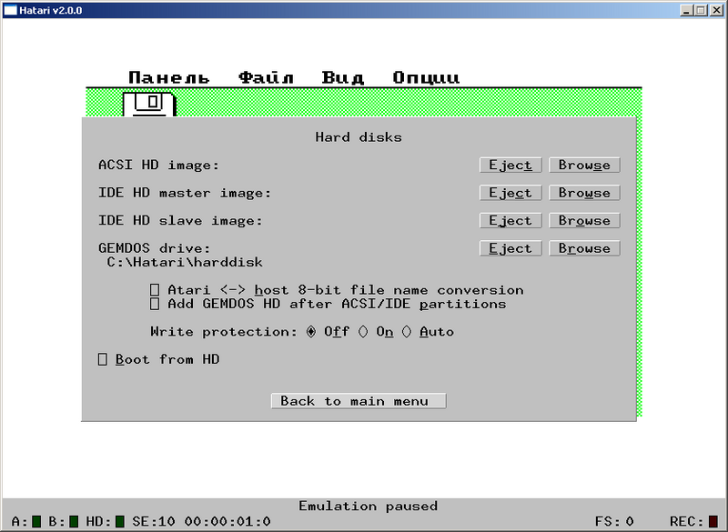Open the Опции menu
The height and width of the screenshot is (532, 728).
tap(426, 77)
